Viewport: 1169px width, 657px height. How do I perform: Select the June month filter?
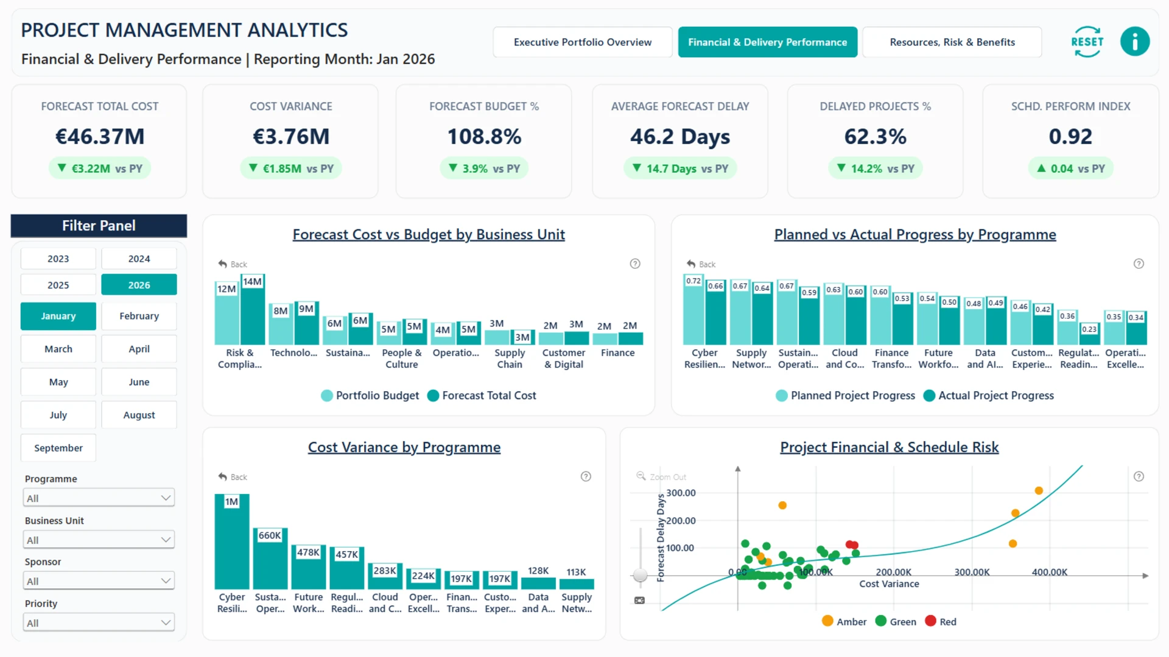click(139, 382)
